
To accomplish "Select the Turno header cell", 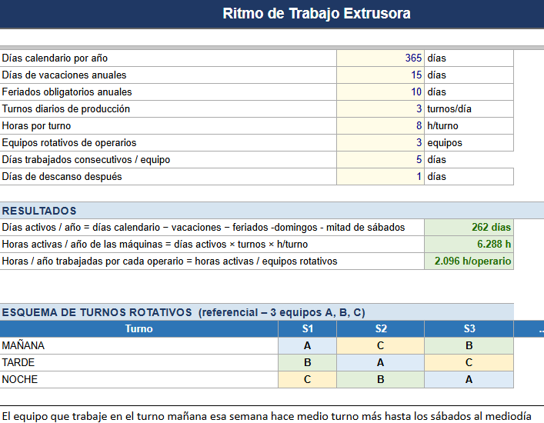I will 139,328.
